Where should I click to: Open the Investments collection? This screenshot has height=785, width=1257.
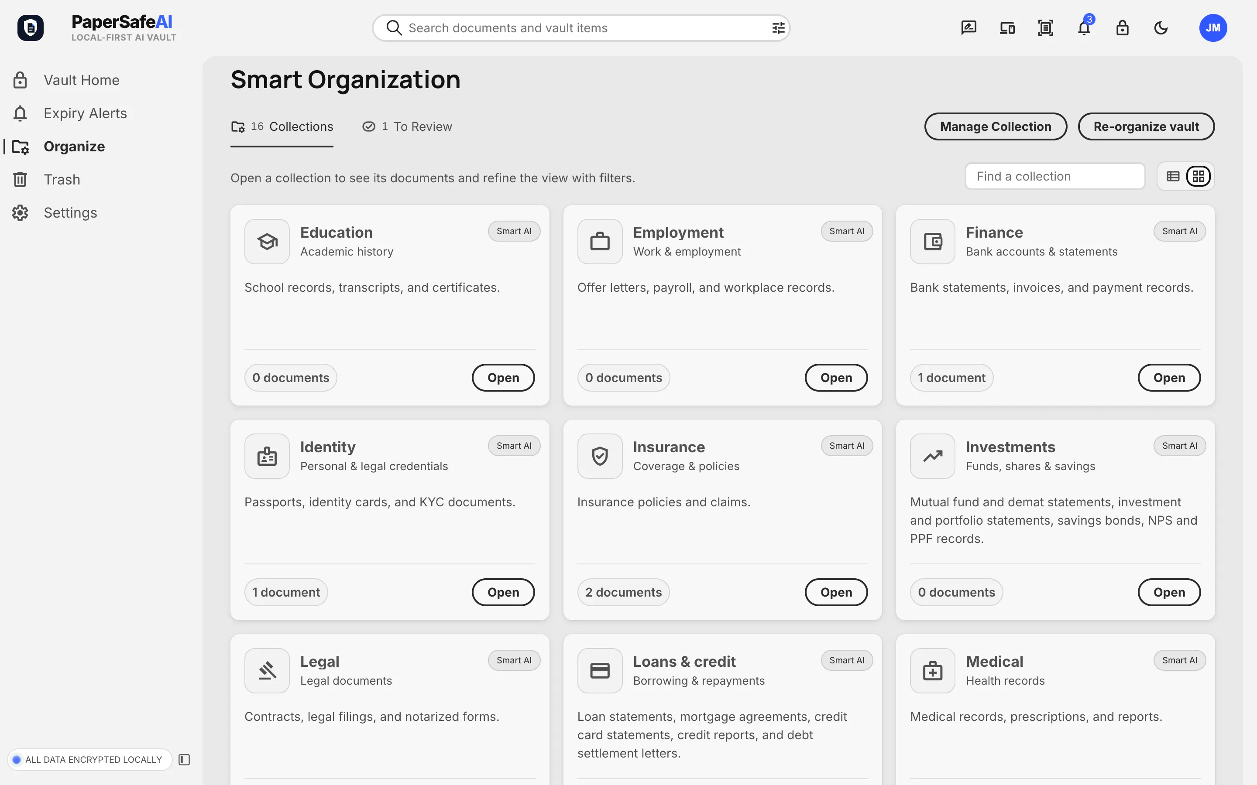point(1169,592)
